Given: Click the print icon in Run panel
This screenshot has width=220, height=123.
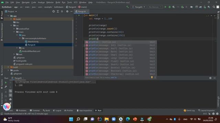Looking at the screenshot, I should click(10, 99).
